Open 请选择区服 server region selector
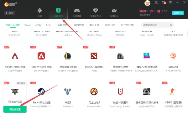Viewport: 188px width, 117px height. pyautogui.click(x=15, y=102)
